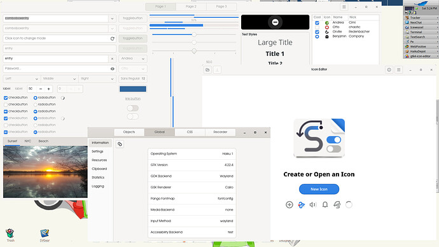Image resolution: width=439 pixels, height=247 pixels.
Task: Switch to Page 2 tab
Action: pos(191,6)
